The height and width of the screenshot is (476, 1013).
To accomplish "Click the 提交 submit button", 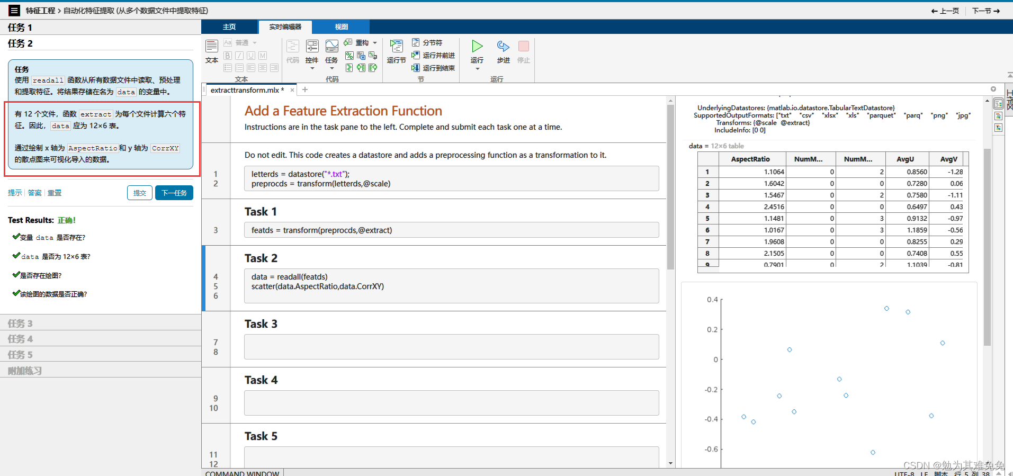I will click(140, 193).
